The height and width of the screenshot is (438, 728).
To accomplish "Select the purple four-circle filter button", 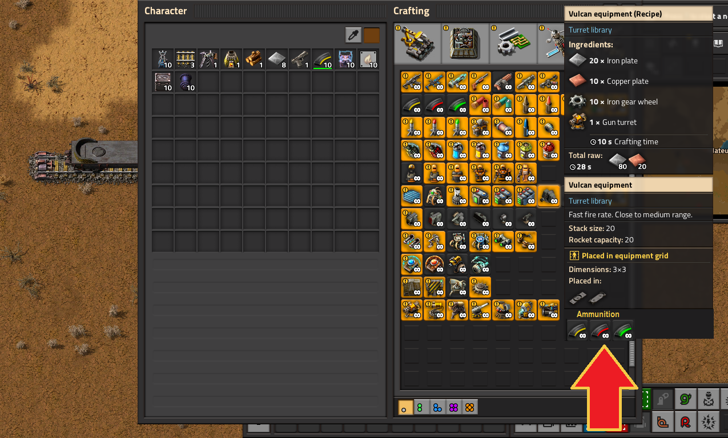I will [x=453, y=407].
